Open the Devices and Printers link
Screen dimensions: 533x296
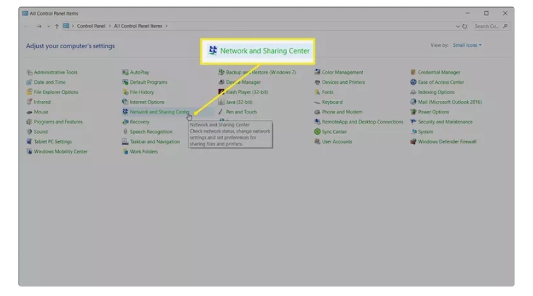(343, 82)
